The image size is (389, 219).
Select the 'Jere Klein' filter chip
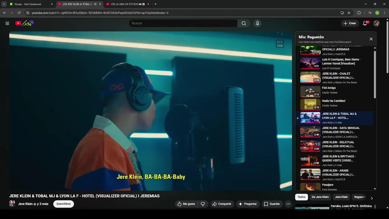(x=341, y=197)
